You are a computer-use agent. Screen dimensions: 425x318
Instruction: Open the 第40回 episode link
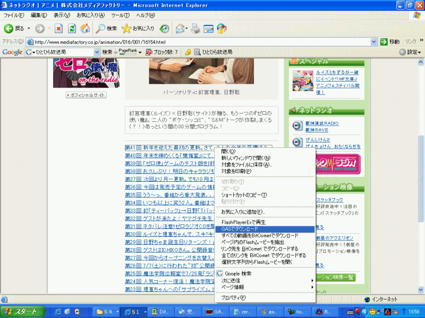tap(169, 156)
